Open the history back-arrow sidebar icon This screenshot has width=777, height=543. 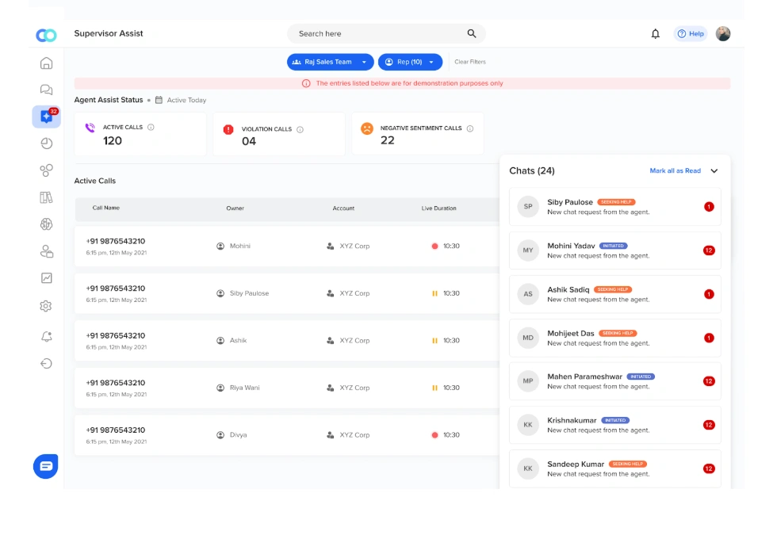tap(46, 363)
